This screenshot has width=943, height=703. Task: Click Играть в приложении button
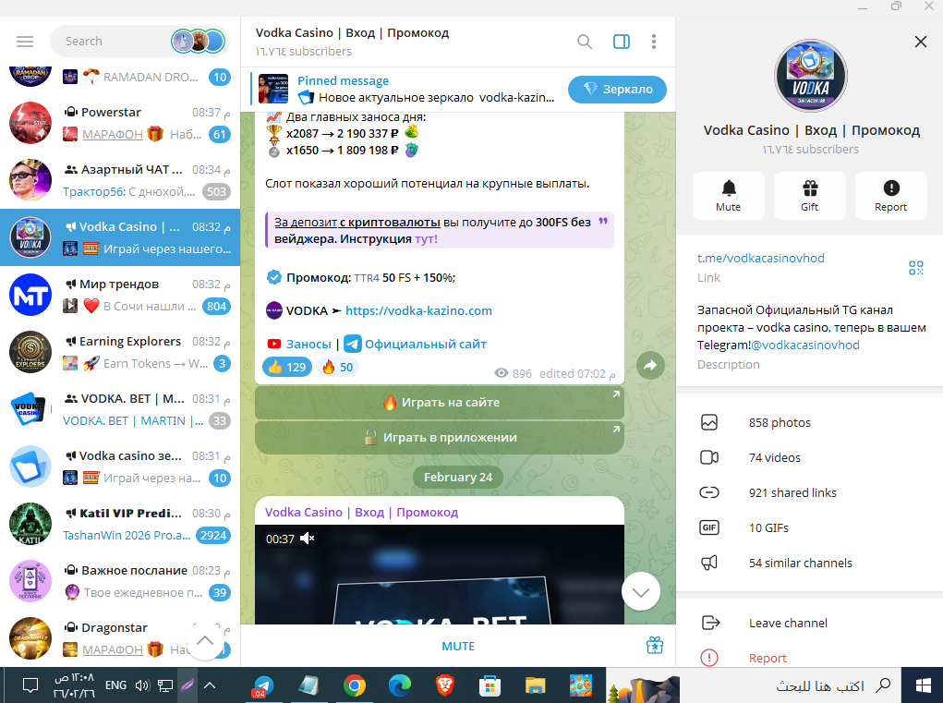tap(440, 438)
